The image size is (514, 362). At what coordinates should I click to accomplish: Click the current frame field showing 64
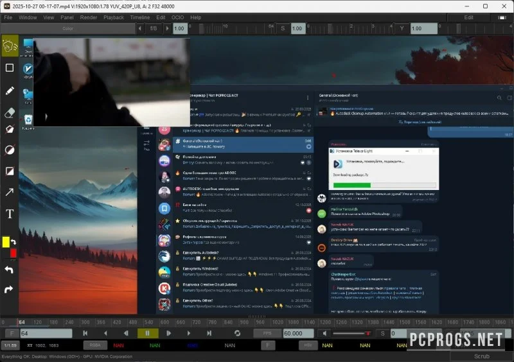tap(46, 334)
